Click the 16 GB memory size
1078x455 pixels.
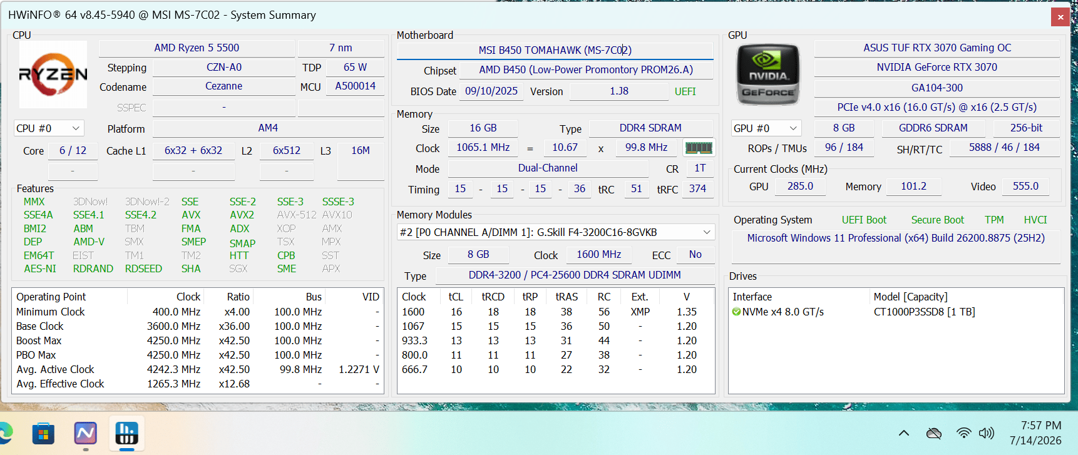click(x=483, y=128)
